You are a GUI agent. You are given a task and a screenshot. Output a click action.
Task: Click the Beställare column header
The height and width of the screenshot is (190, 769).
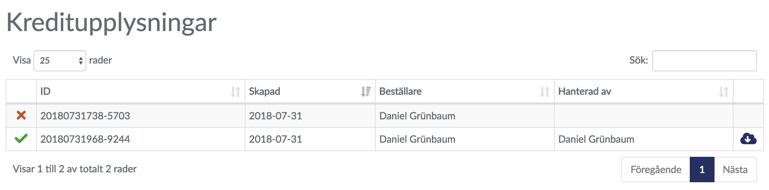[x=400, y=91]
